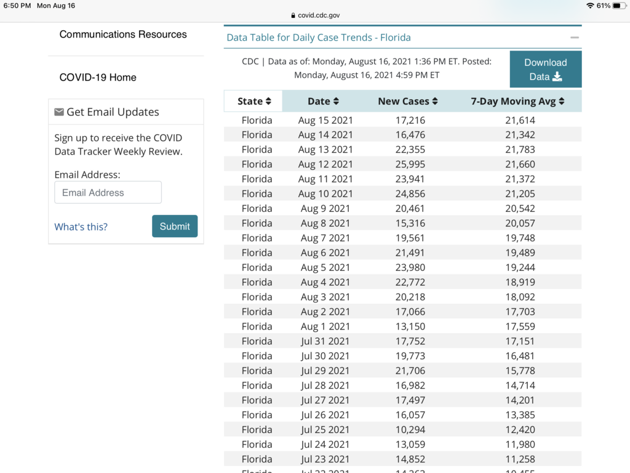Tap the Wi-Fi icon in status bar
The height and width of the screenshot is (473, 630).
pos(590,6)
